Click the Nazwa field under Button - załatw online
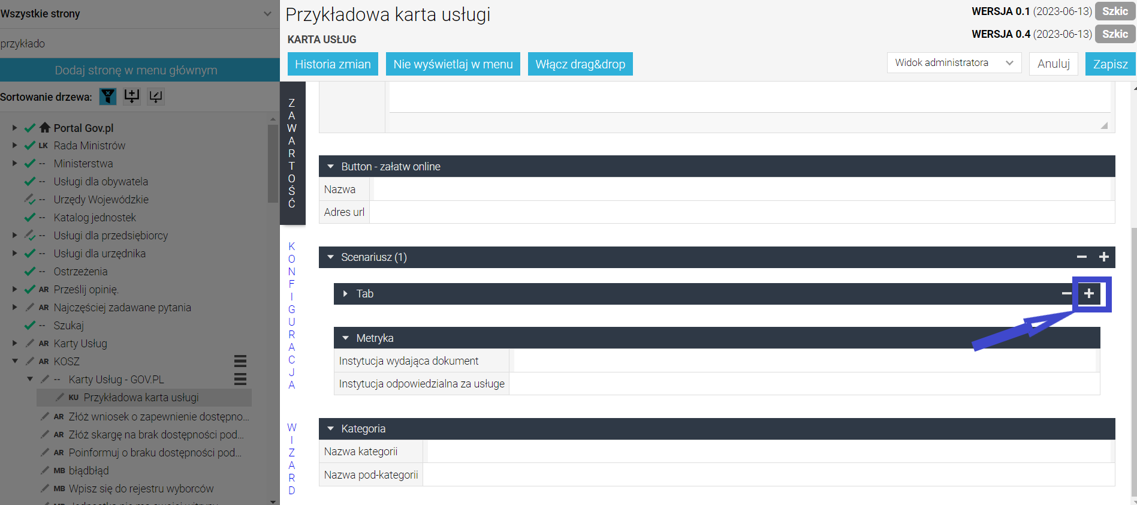 pyautogui.click(x=742, y=190)
